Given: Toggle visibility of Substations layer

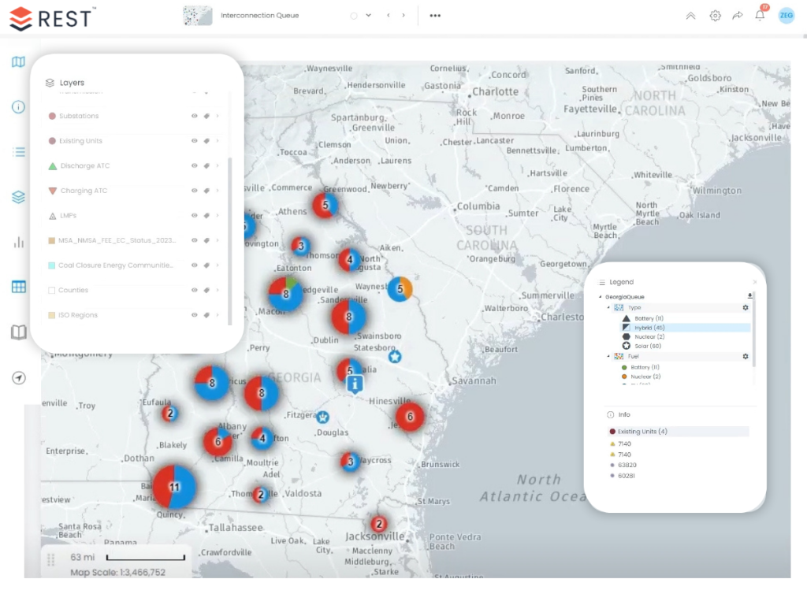Looking at the screenshot, I should pos(195,117).
